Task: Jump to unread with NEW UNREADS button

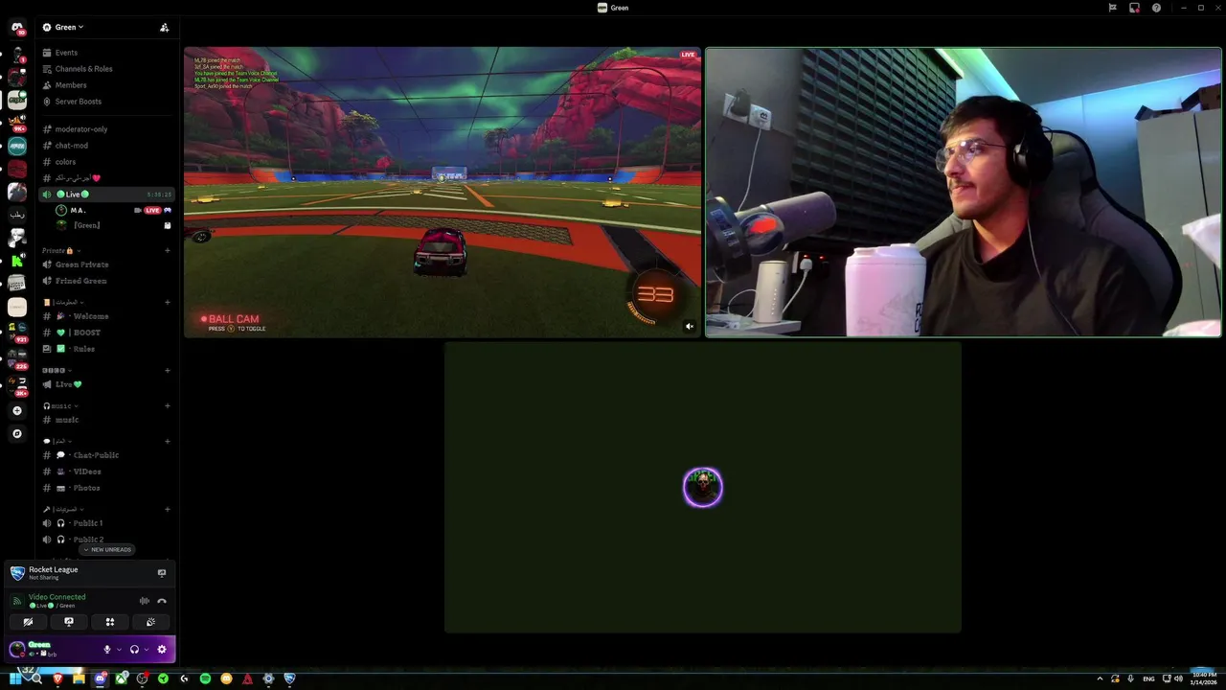Action: (107, 550)
